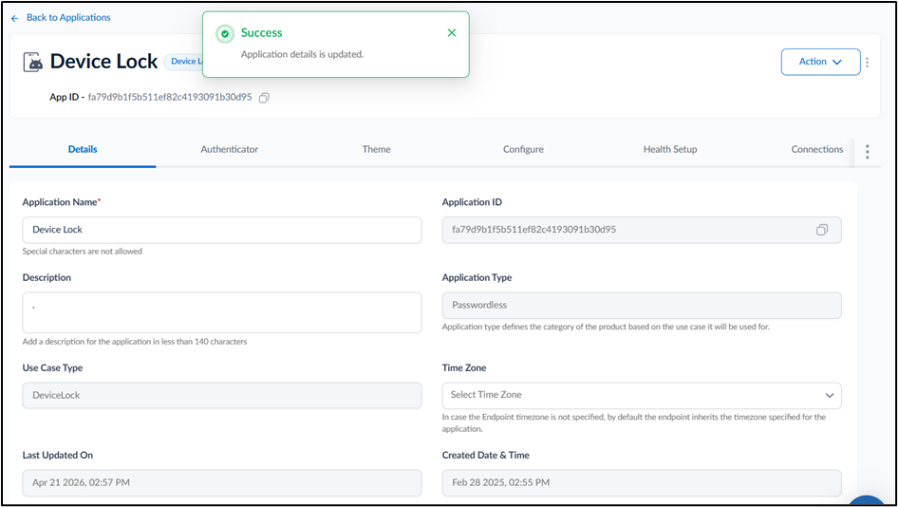The width and height of the screenshot is (898, 507).
Task: Click the Created Date & Time field
Action: click(x=642, y=483)
